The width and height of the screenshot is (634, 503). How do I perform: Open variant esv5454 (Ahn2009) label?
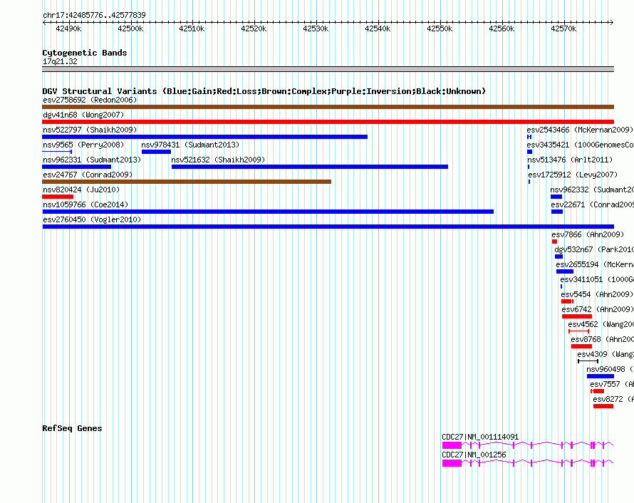(597, 294)
